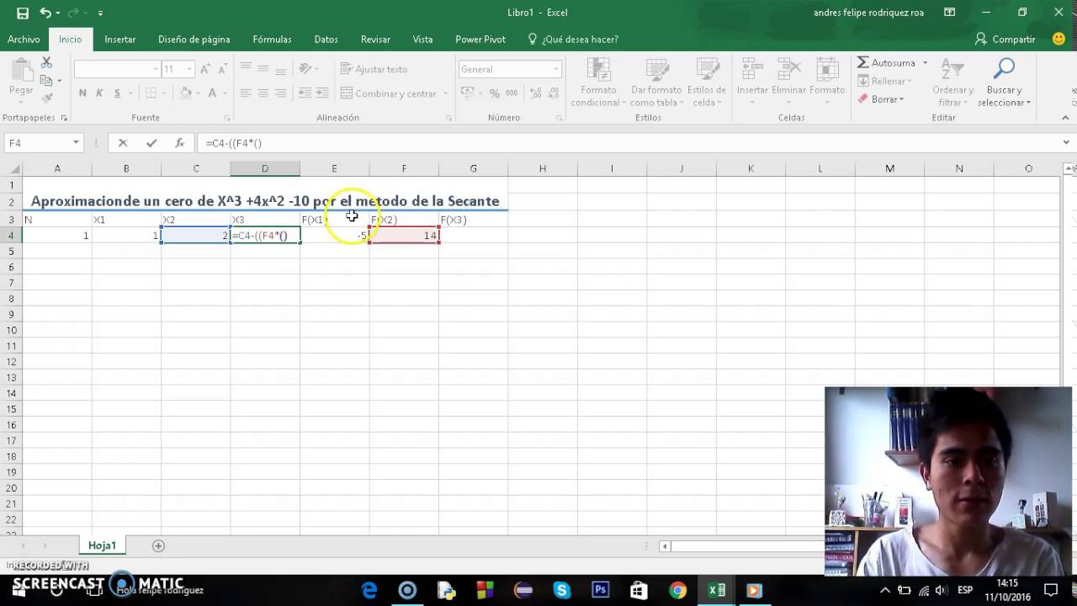The image size is (1077, 606).
Task: Click the Format Painter brush icon
Action: 46,98
